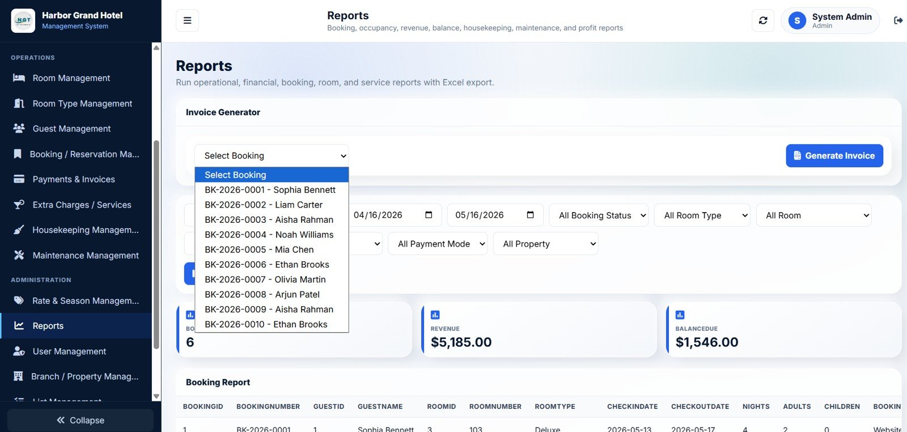The image size is (907, 432).
Task: Open Guest Management page
Action: 76,129
